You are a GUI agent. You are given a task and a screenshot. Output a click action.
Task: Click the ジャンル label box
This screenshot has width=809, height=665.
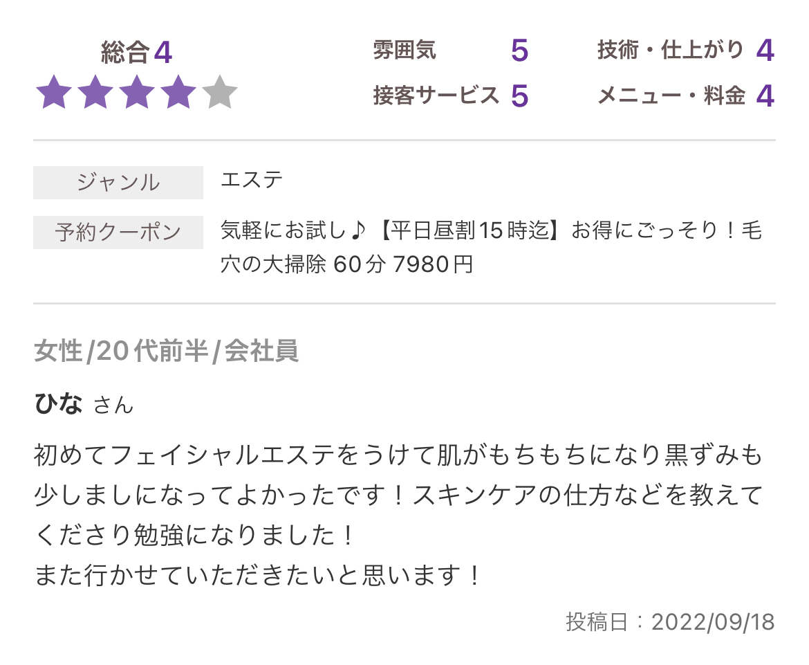[x=118, y=182]
